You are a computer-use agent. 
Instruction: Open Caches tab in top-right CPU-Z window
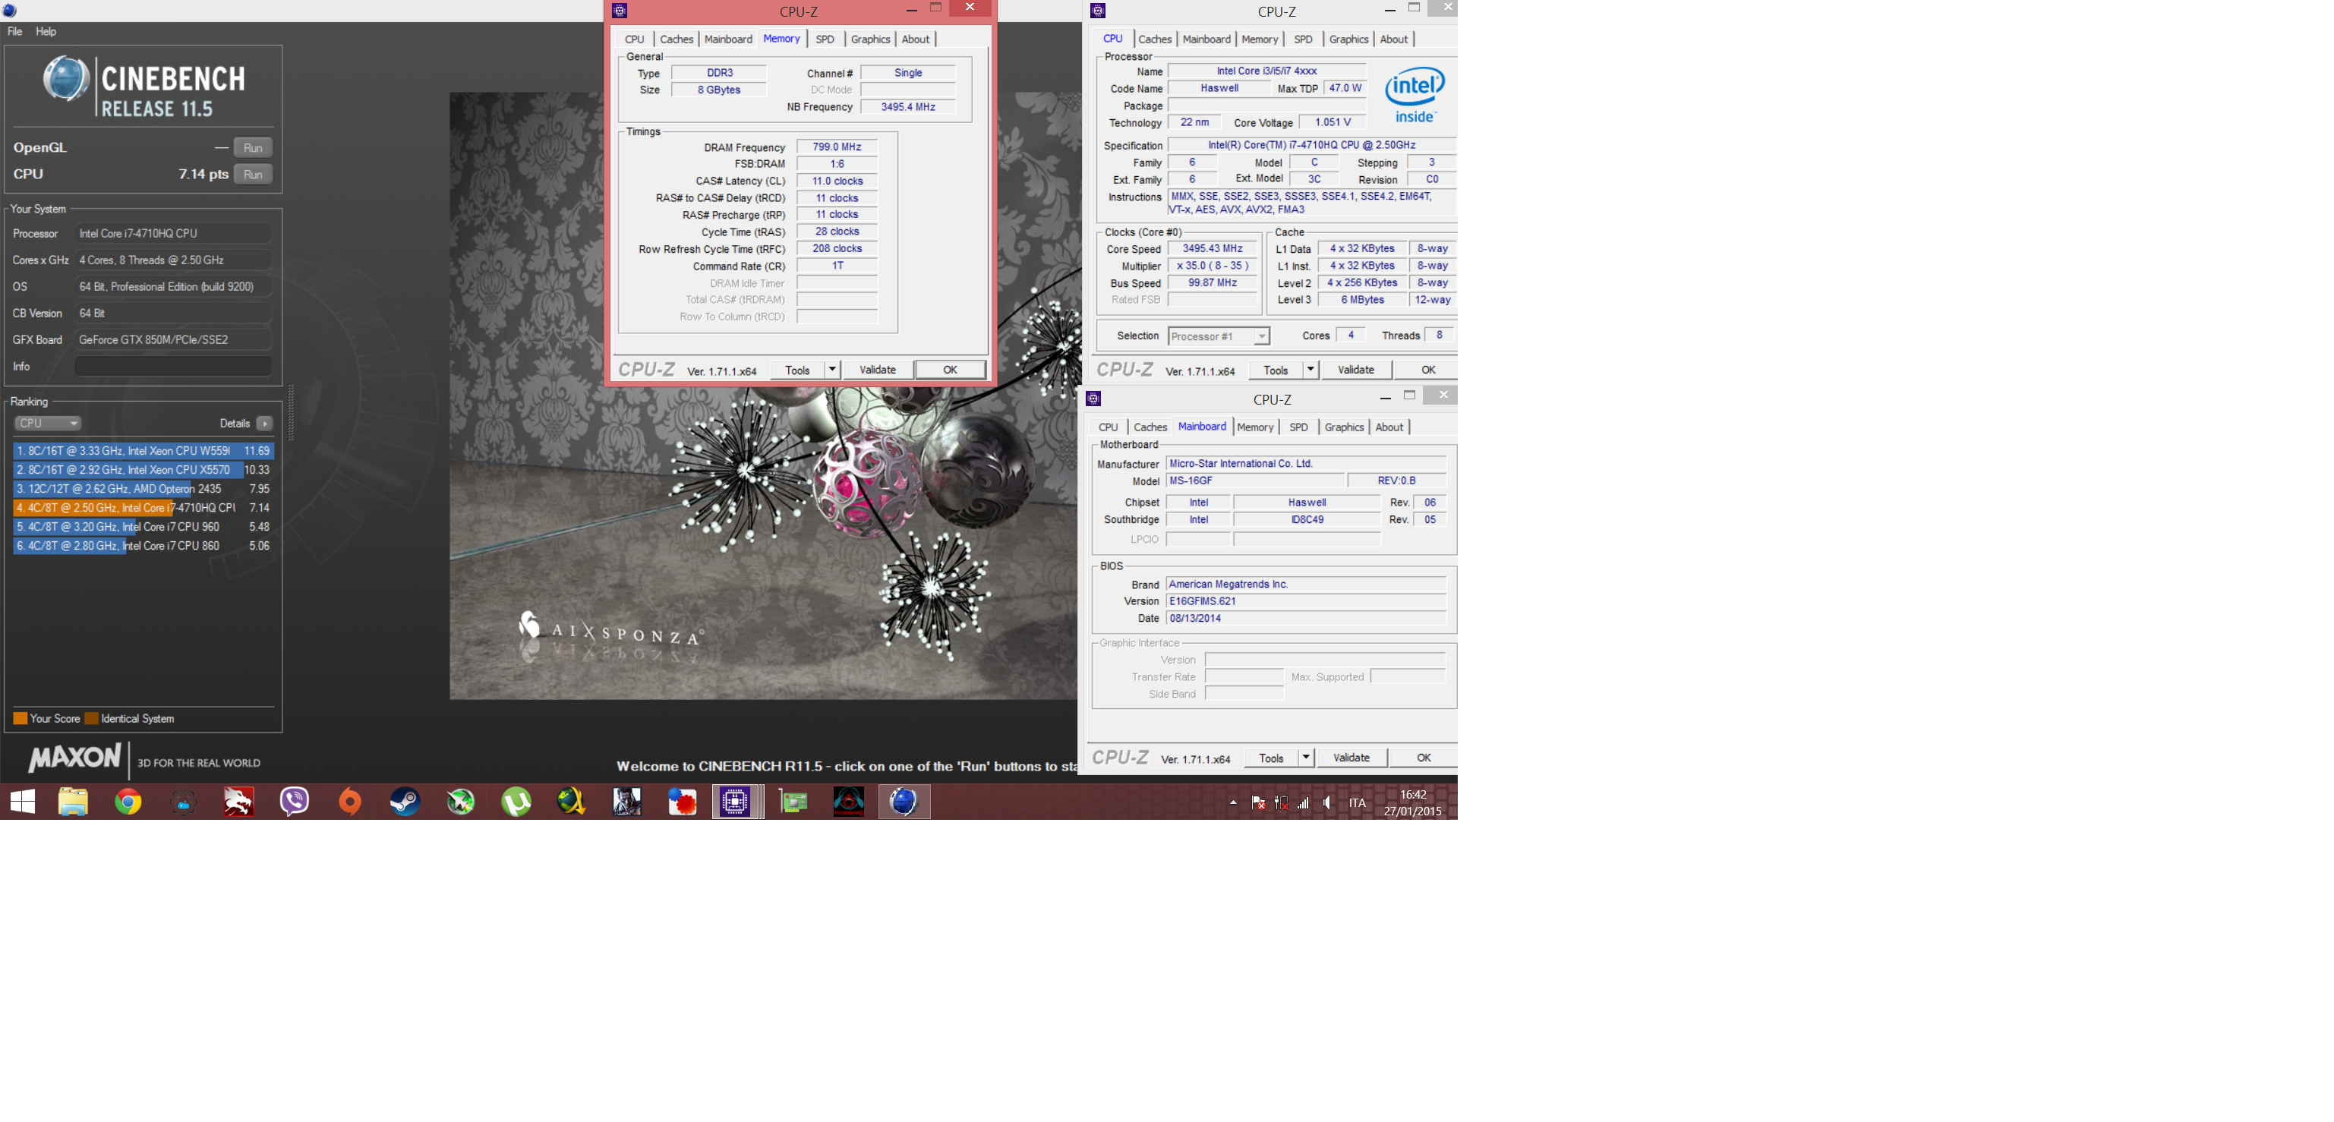1154,39
